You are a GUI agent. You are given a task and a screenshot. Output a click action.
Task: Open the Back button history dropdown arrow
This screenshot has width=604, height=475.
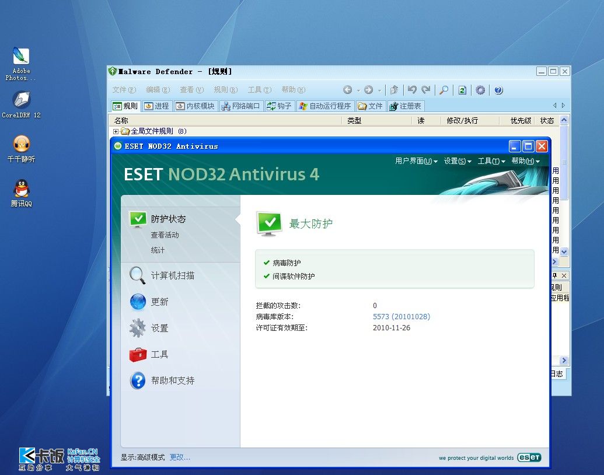(x=358, y=90)
